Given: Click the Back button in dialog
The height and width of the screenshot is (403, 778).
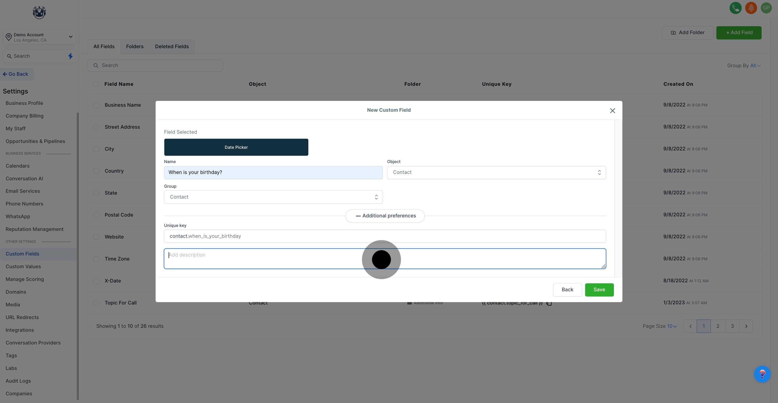Looking at the screenshot, I should [x=567, y=290].
